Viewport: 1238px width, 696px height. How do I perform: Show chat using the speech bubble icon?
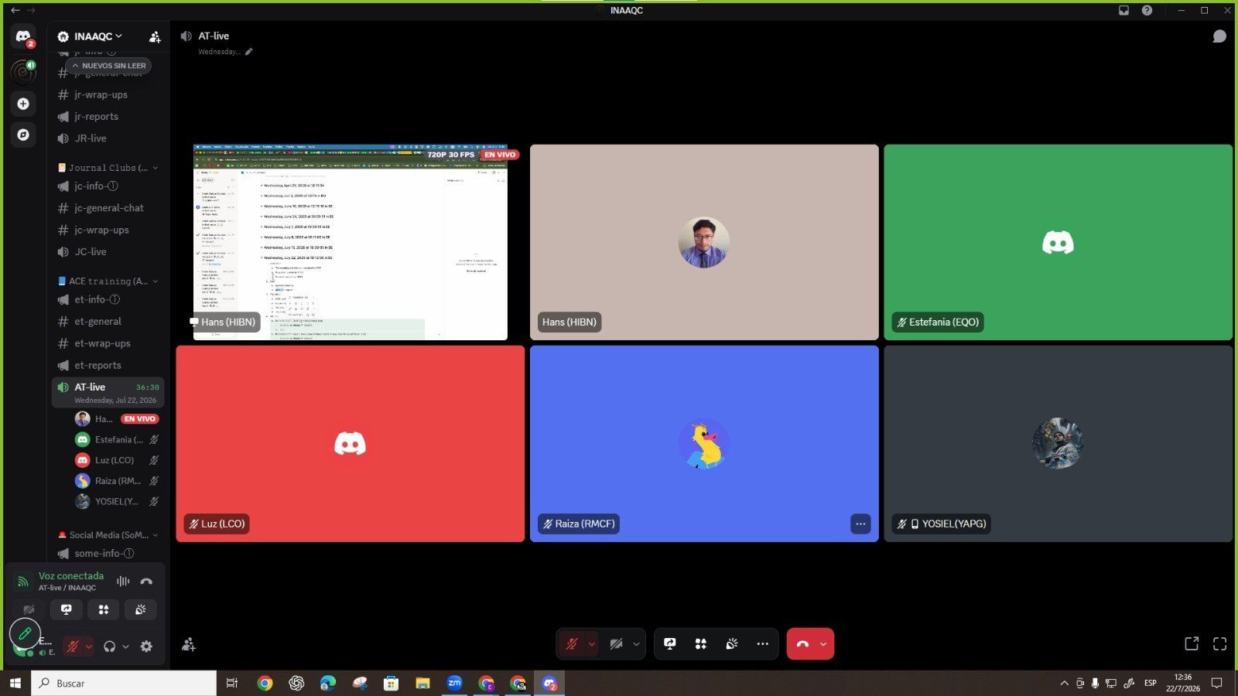pyautogui.click(x=1219, y=36)
